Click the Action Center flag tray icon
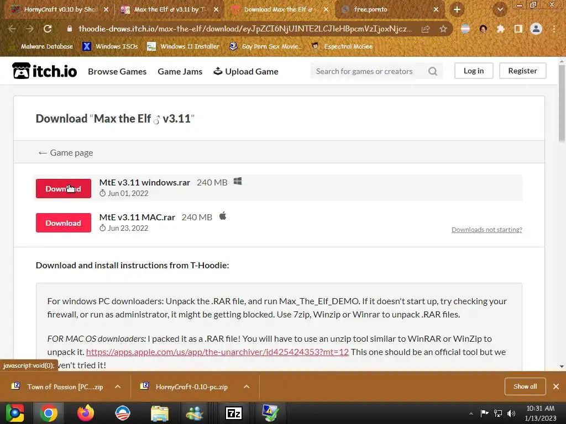 click(x=484, y=413)
